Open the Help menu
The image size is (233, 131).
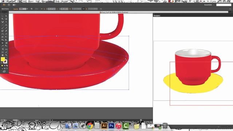[72, 1]
